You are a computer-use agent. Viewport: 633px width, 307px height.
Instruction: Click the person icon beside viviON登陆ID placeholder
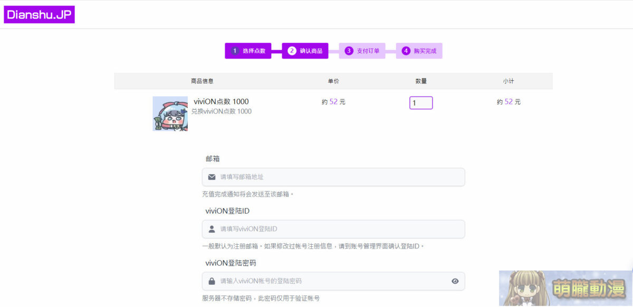(213, 229)
